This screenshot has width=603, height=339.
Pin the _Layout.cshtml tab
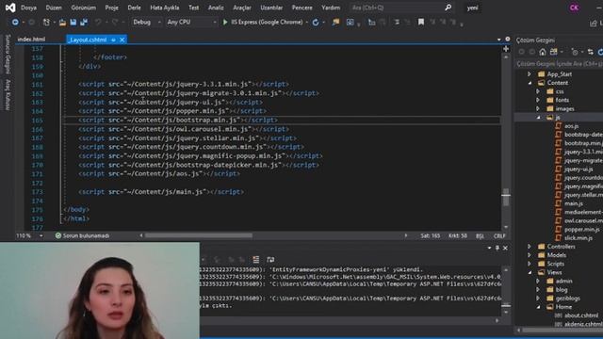click(x=113, y=40)
